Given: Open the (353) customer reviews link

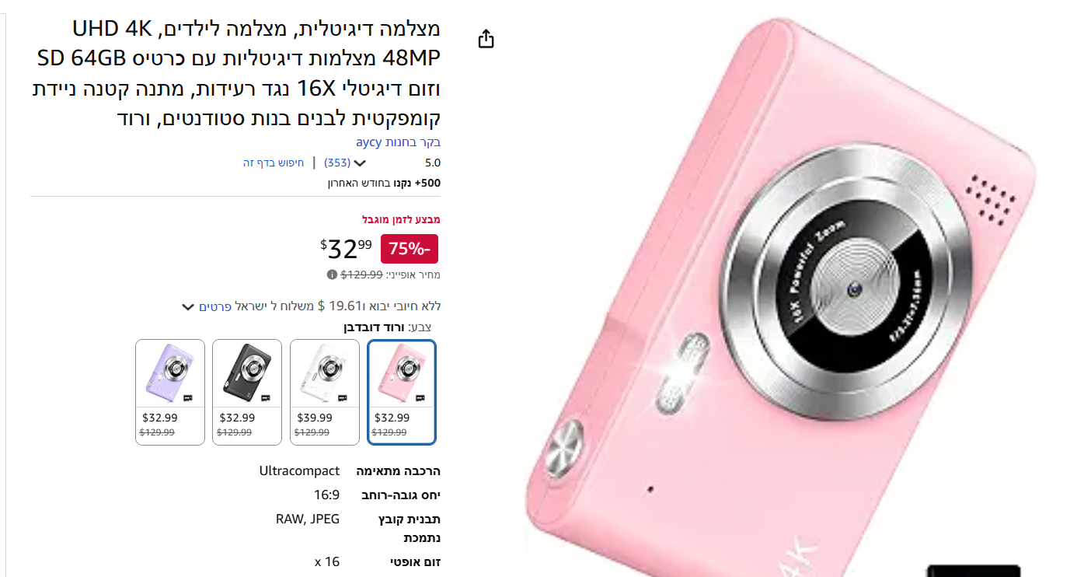Looking at the screenshot, I should point(337,163).
